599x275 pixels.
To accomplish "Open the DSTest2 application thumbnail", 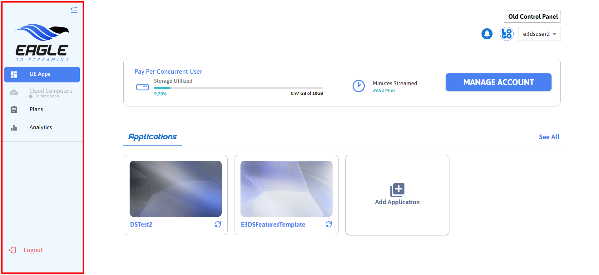I will (x=176, y=189).
